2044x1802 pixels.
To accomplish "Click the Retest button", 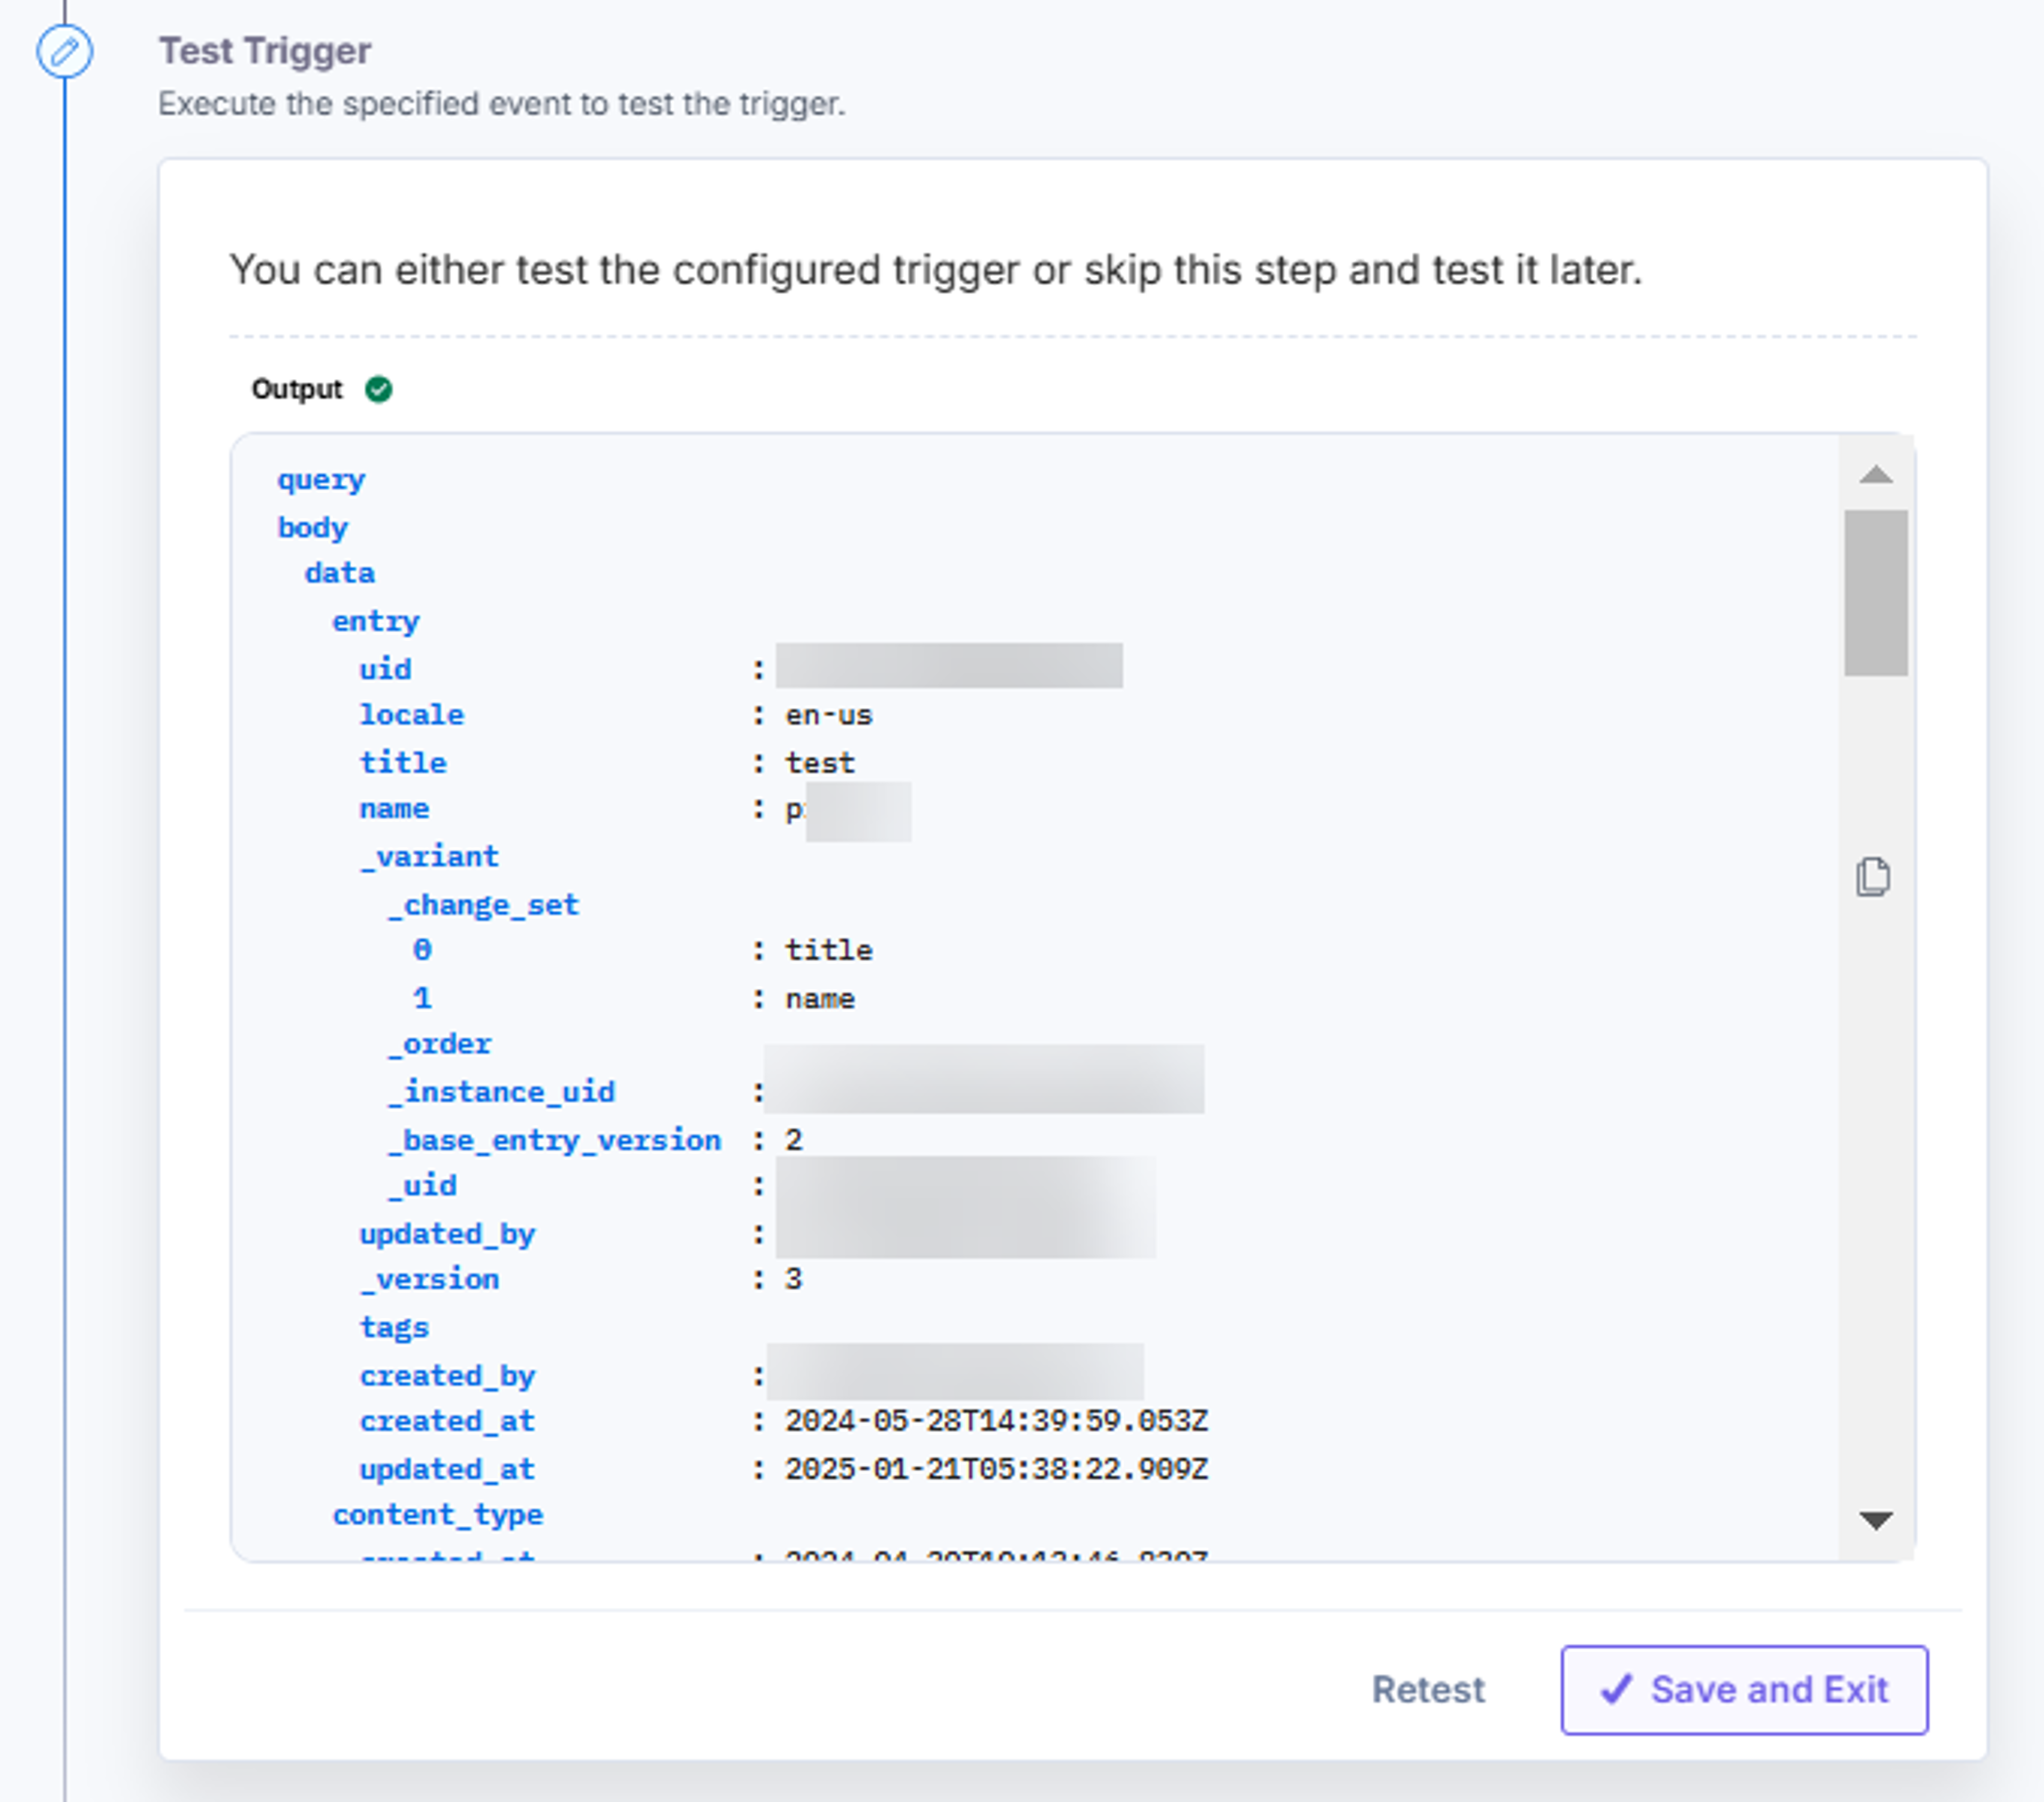I will [1428, 1690].
